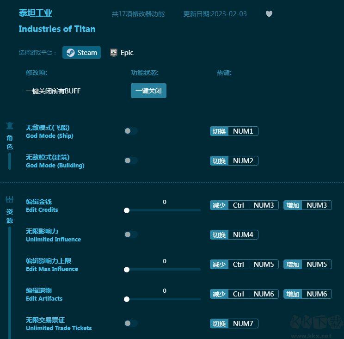Viewport: 344px width, 339px height.
Task: Click the 增加 NUM3 hotkey for credits
Action: (307, 205)
